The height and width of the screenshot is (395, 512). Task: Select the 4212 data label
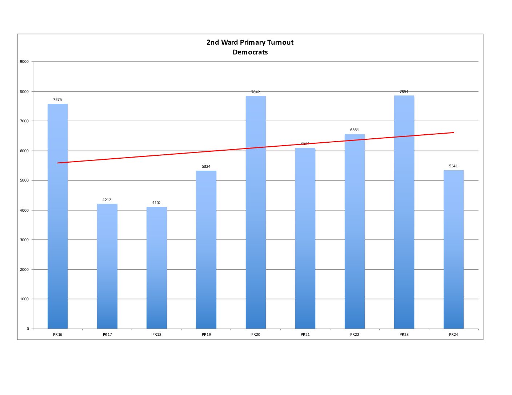[x=107, y=200]
